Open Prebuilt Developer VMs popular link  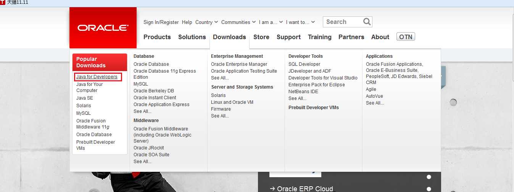point(95,145)
